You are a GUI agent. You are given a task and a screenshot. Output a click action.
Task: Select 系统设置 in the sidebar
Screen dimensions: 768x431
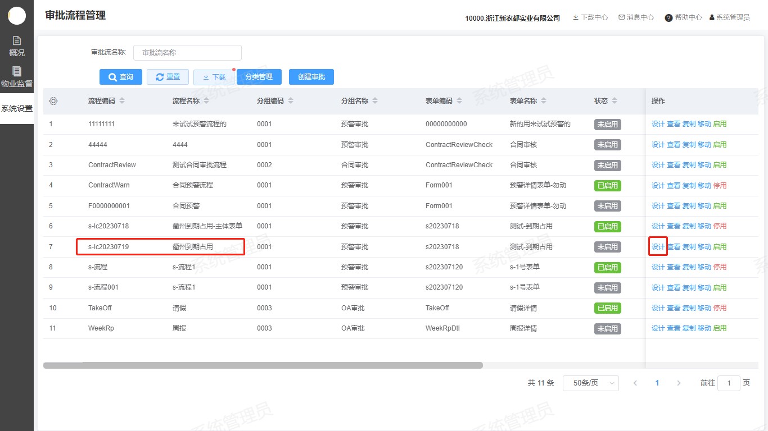pyautogui.click(x=17, y=108)
